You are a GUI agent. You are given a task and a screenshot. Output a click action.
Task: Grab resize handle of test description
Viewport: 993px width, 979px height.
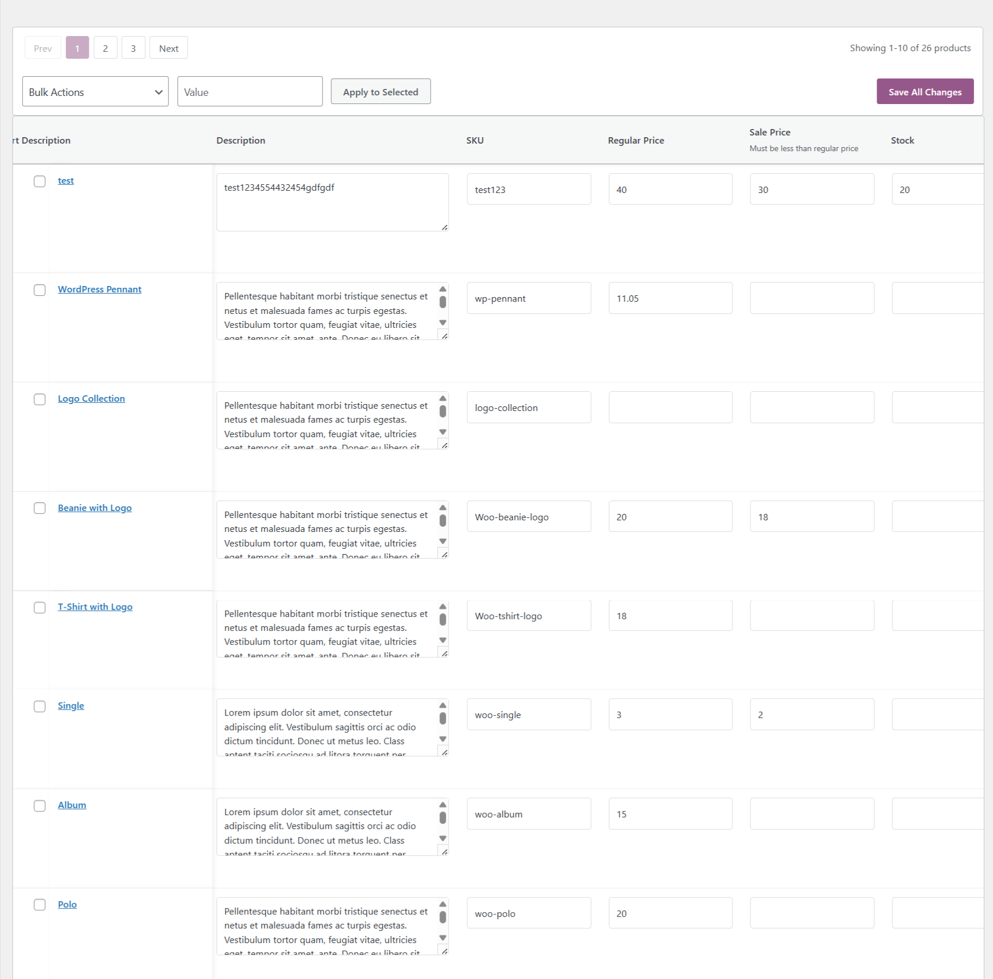click(444, 227)
